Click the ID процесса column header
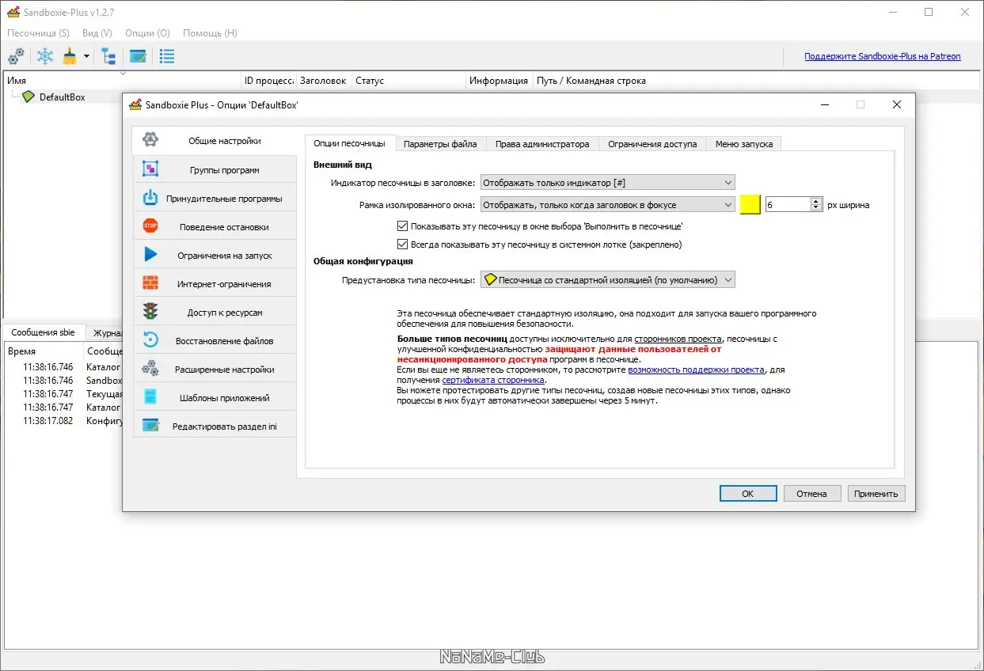 pyautogui.click(x=268, y=81)
